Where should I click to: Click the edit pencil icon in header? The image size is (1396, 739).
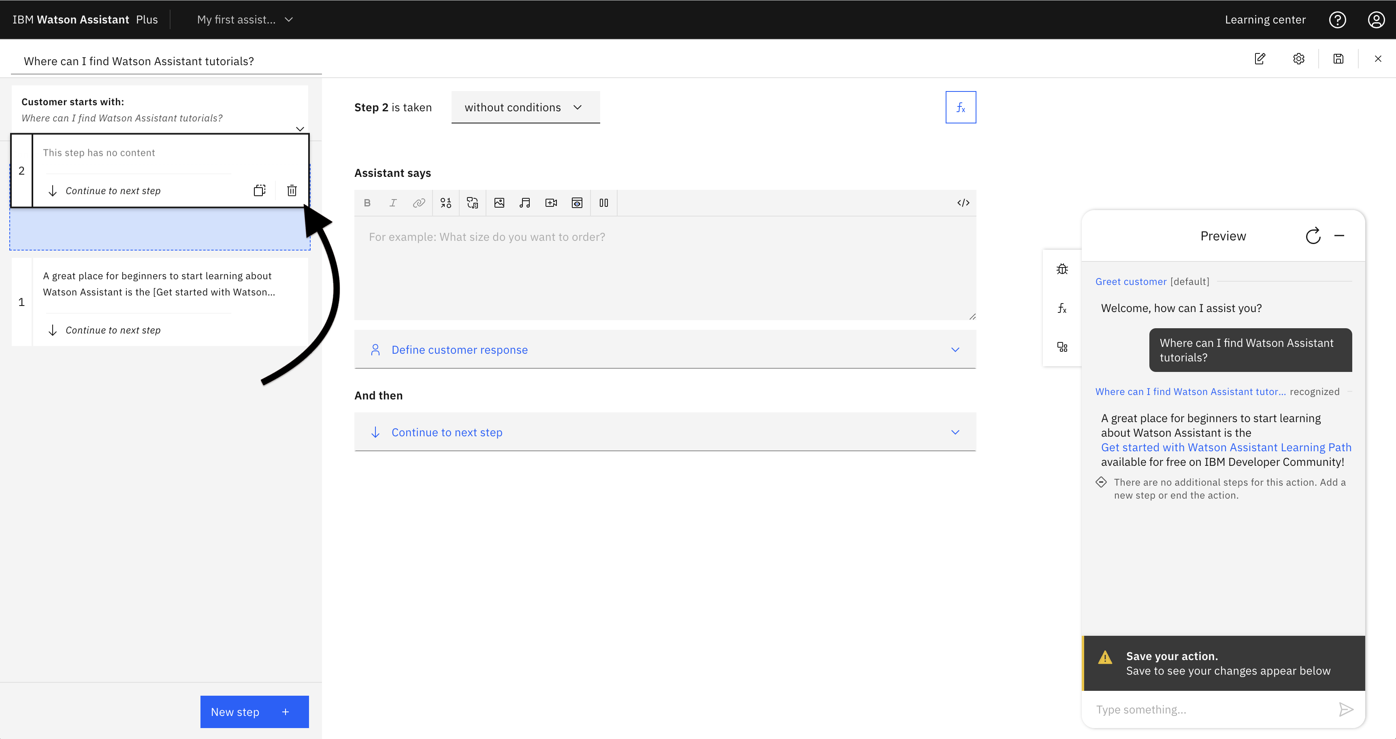pyautogui.click(x=1260, y=58)
